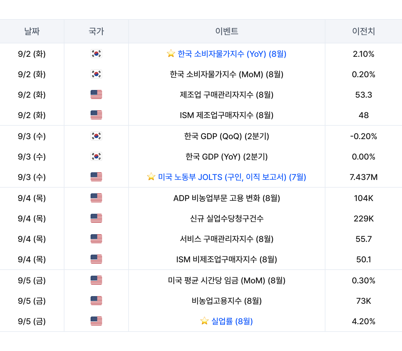The height and width of the screenshot is (351, 402).
Task: Click the 7.437M previous value
Action: pyautogui.click(x=363, y=177)
